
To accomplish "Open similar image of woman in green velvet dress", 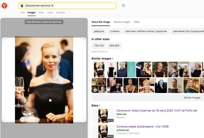I will (191, 85).
